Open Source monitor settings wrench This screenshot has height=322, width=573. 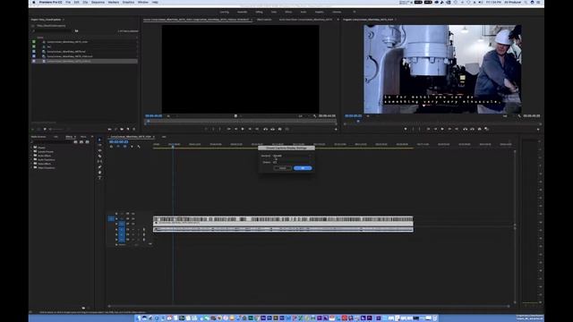[x=314, y=116]
